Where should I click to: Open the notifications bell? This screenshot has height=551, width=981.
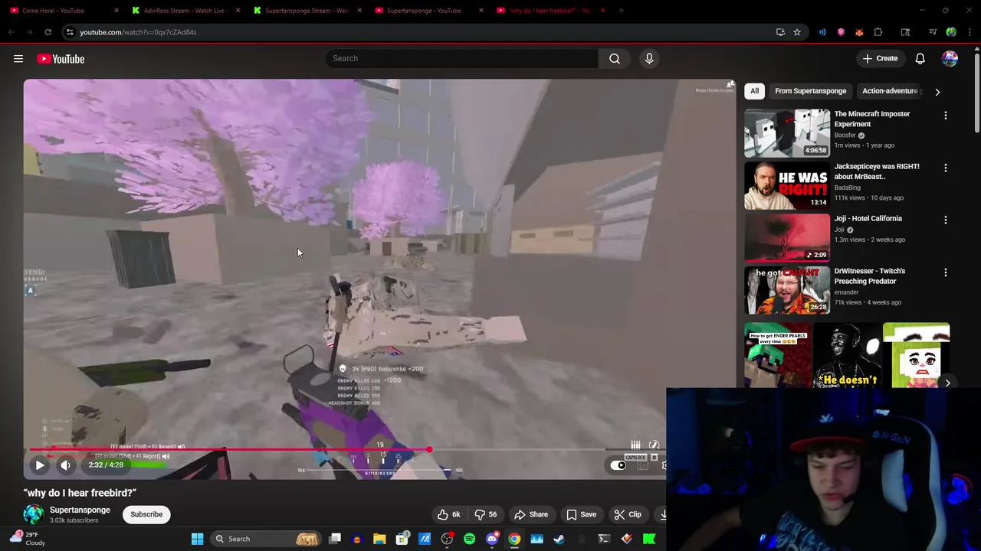920,58
